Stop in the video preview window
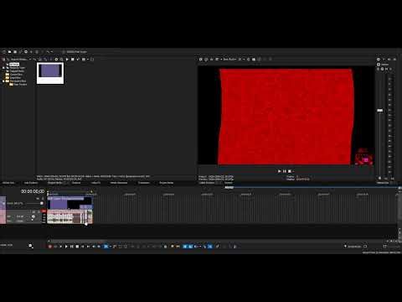The width and height of the screenshot is (402, 302). point(290,171)
